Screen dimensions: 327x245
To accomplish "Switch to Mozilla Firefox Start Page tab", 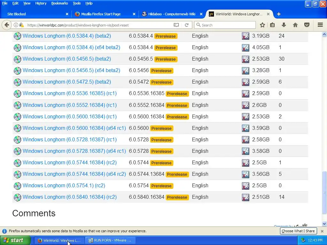I will [x=104, y=14].
